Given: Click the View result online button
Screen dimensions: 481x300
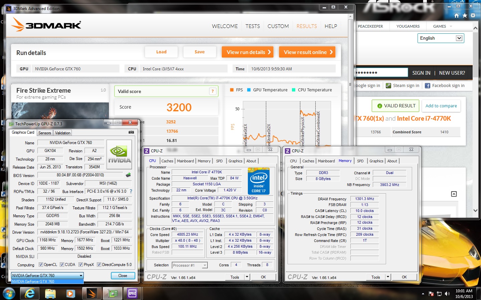Looking at the screenshot, I should [x=307, y=52].
